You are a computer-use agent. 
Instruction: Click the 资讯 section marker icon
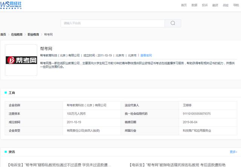tap(5, 152)
